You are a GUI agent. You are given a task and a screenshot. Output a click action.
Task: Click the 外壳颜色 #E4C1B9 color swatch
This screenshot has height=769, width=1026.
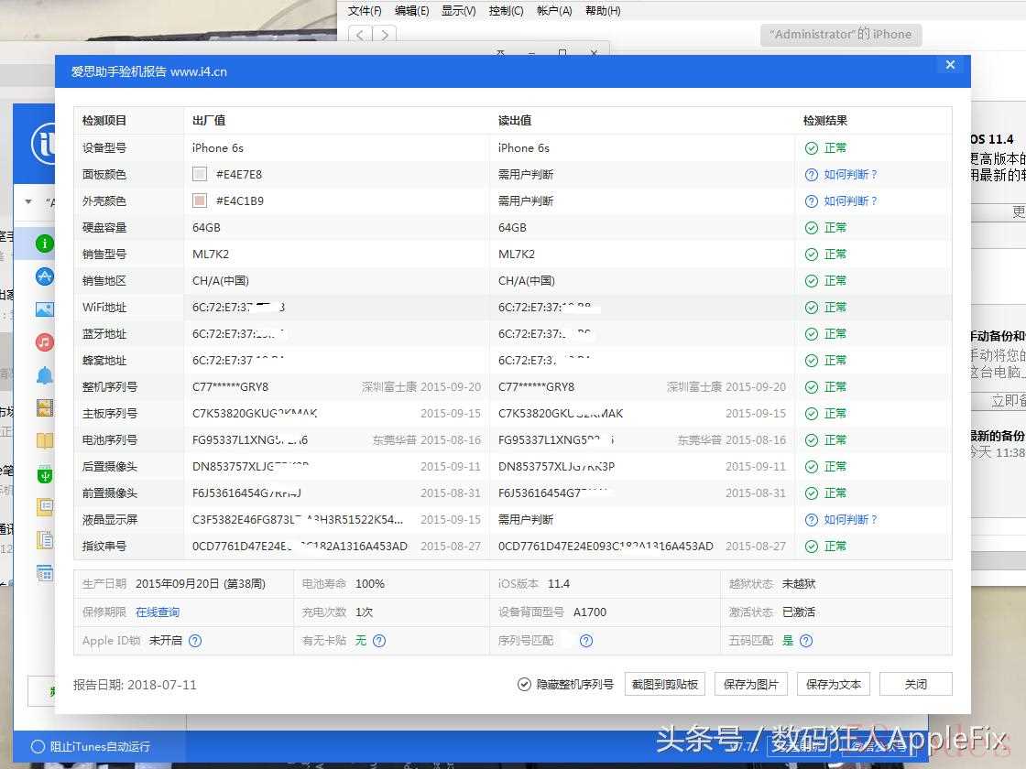(x=200, y=200)
